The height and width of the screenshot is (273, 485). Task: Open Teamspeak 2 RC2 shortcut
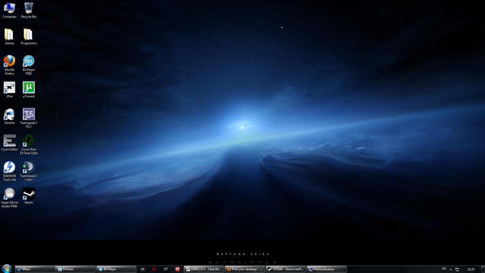pos(28,114)
